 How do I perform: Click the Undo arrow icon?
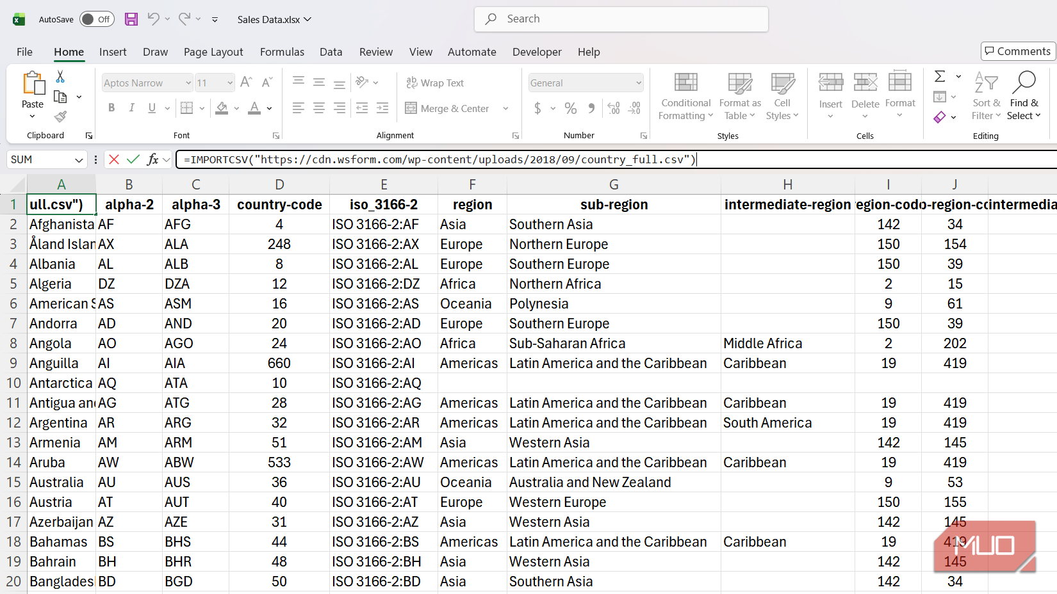click(x=153, y=19)
